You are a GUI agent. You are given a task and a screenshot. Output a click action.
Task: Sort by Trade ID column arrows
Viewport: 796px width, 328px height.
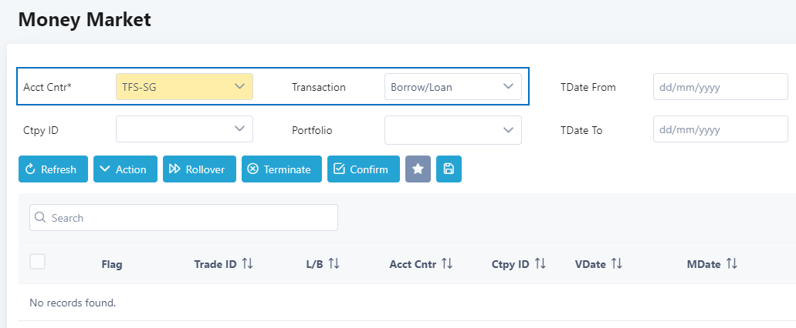[x=247, y=264]
